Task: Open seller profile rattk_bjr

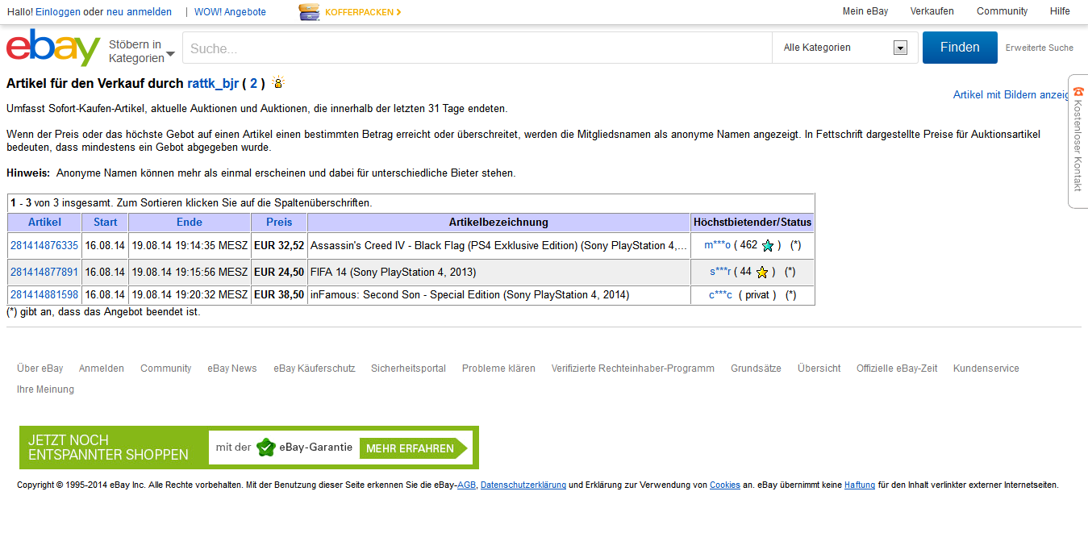Action: (213, 83)
